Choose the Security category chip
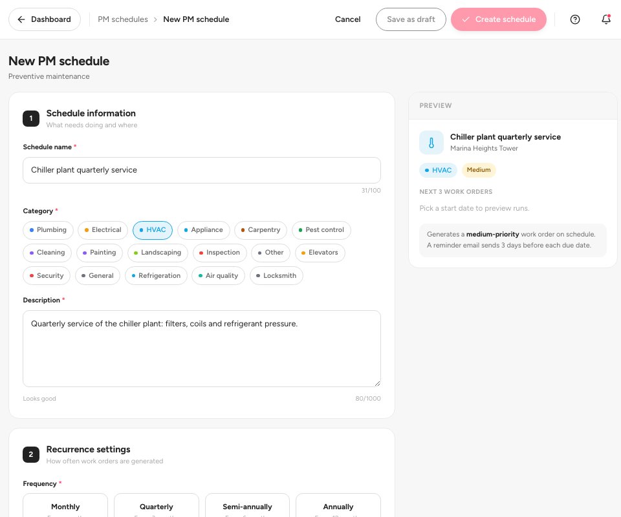The width and height of the screenshot is (621, 517). [x=47, y=276]
